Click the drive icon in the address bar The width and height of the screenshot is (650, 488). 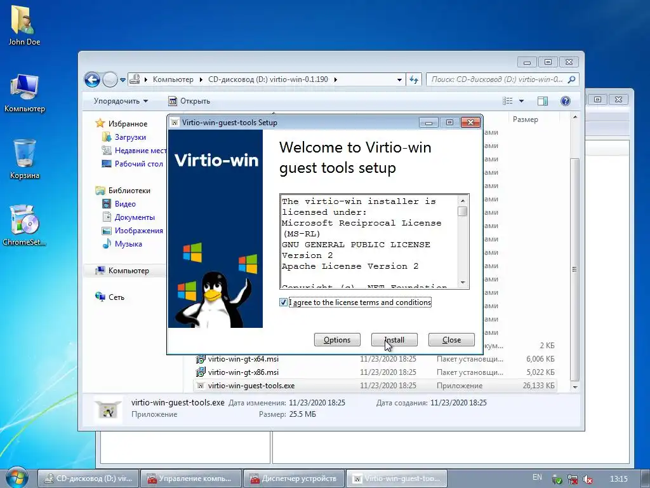pos(135,79)
